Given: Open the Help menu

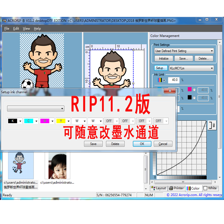Looking at the screenshot, I should [x=37, y=29].
